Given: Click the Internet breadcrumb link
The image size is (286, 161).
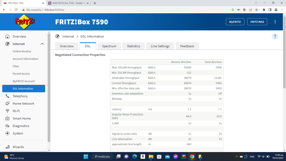Looking at the screenshot, I should point(68,37).
